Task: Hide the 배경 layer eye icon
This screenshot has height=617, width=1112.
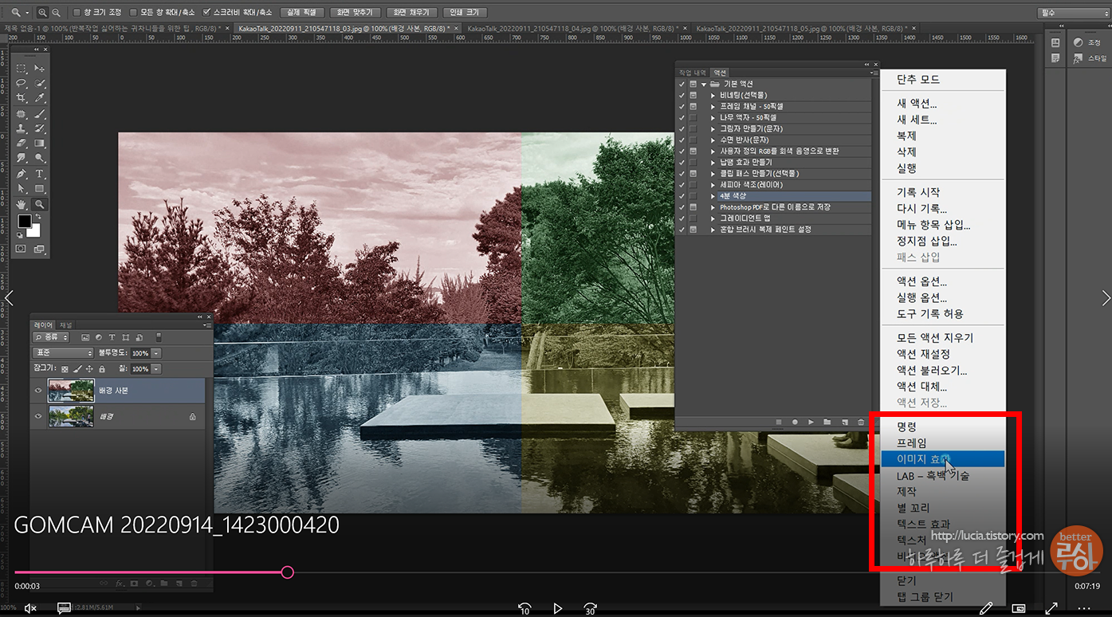Action: click(38, 416)
